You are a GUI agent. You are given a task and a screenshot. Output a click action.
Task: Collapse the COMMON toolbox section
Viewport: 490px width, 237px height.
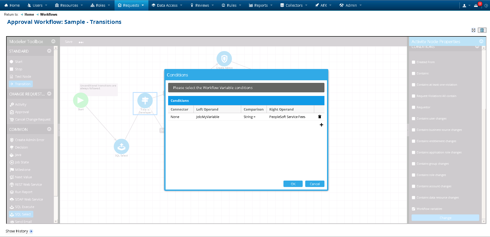[x=49, y=129]
